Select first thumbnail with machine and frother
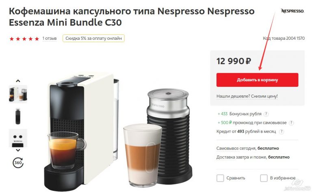 (18, 94)
